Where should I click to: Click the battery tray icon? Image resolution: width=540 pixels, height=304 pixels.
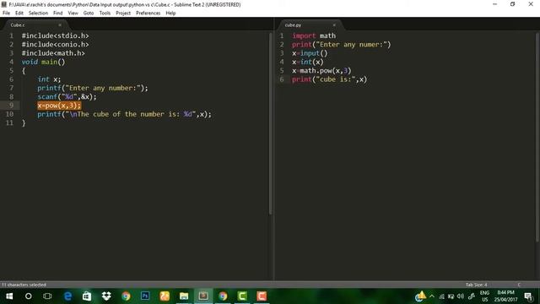(x=451, y=296)
